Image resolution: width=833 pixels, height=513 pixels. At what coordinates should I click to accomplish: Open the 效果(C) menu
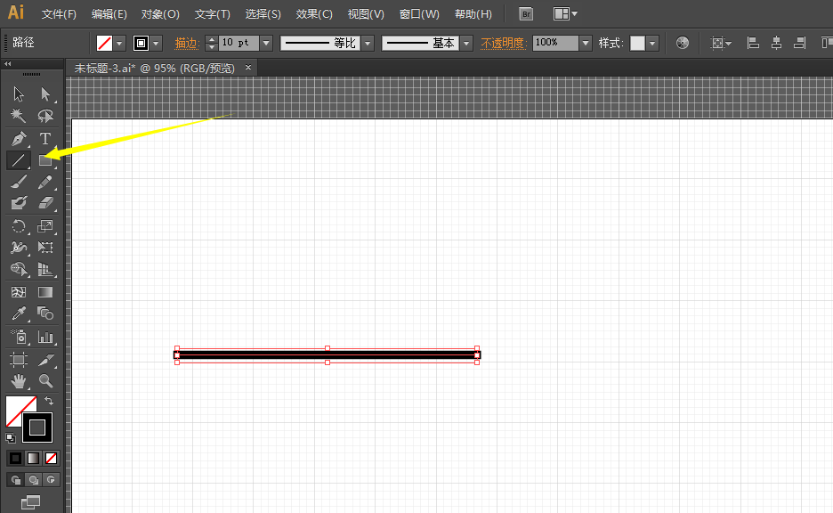click(314, 14)
